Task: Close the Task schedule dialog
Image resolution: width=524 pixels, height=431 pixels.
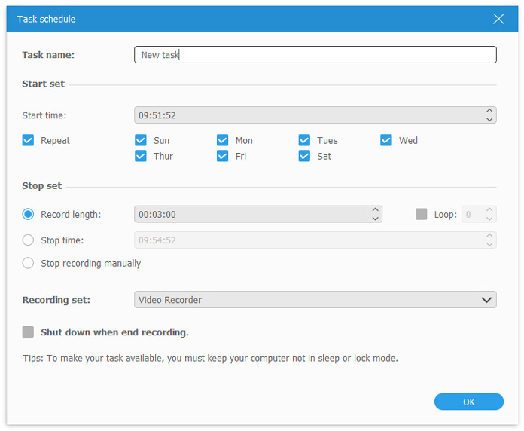Action: point(498,19)
